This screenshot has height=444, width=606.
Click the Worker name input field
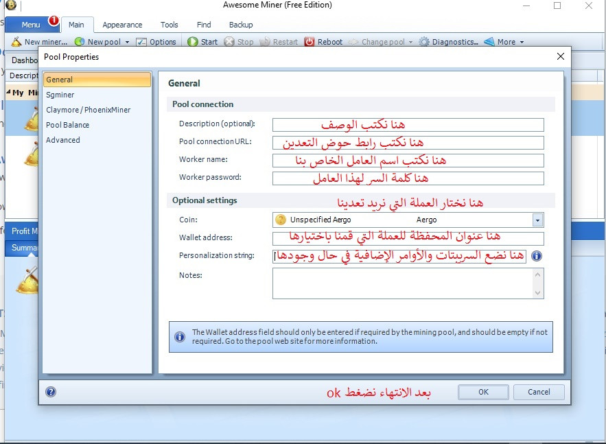408,161
